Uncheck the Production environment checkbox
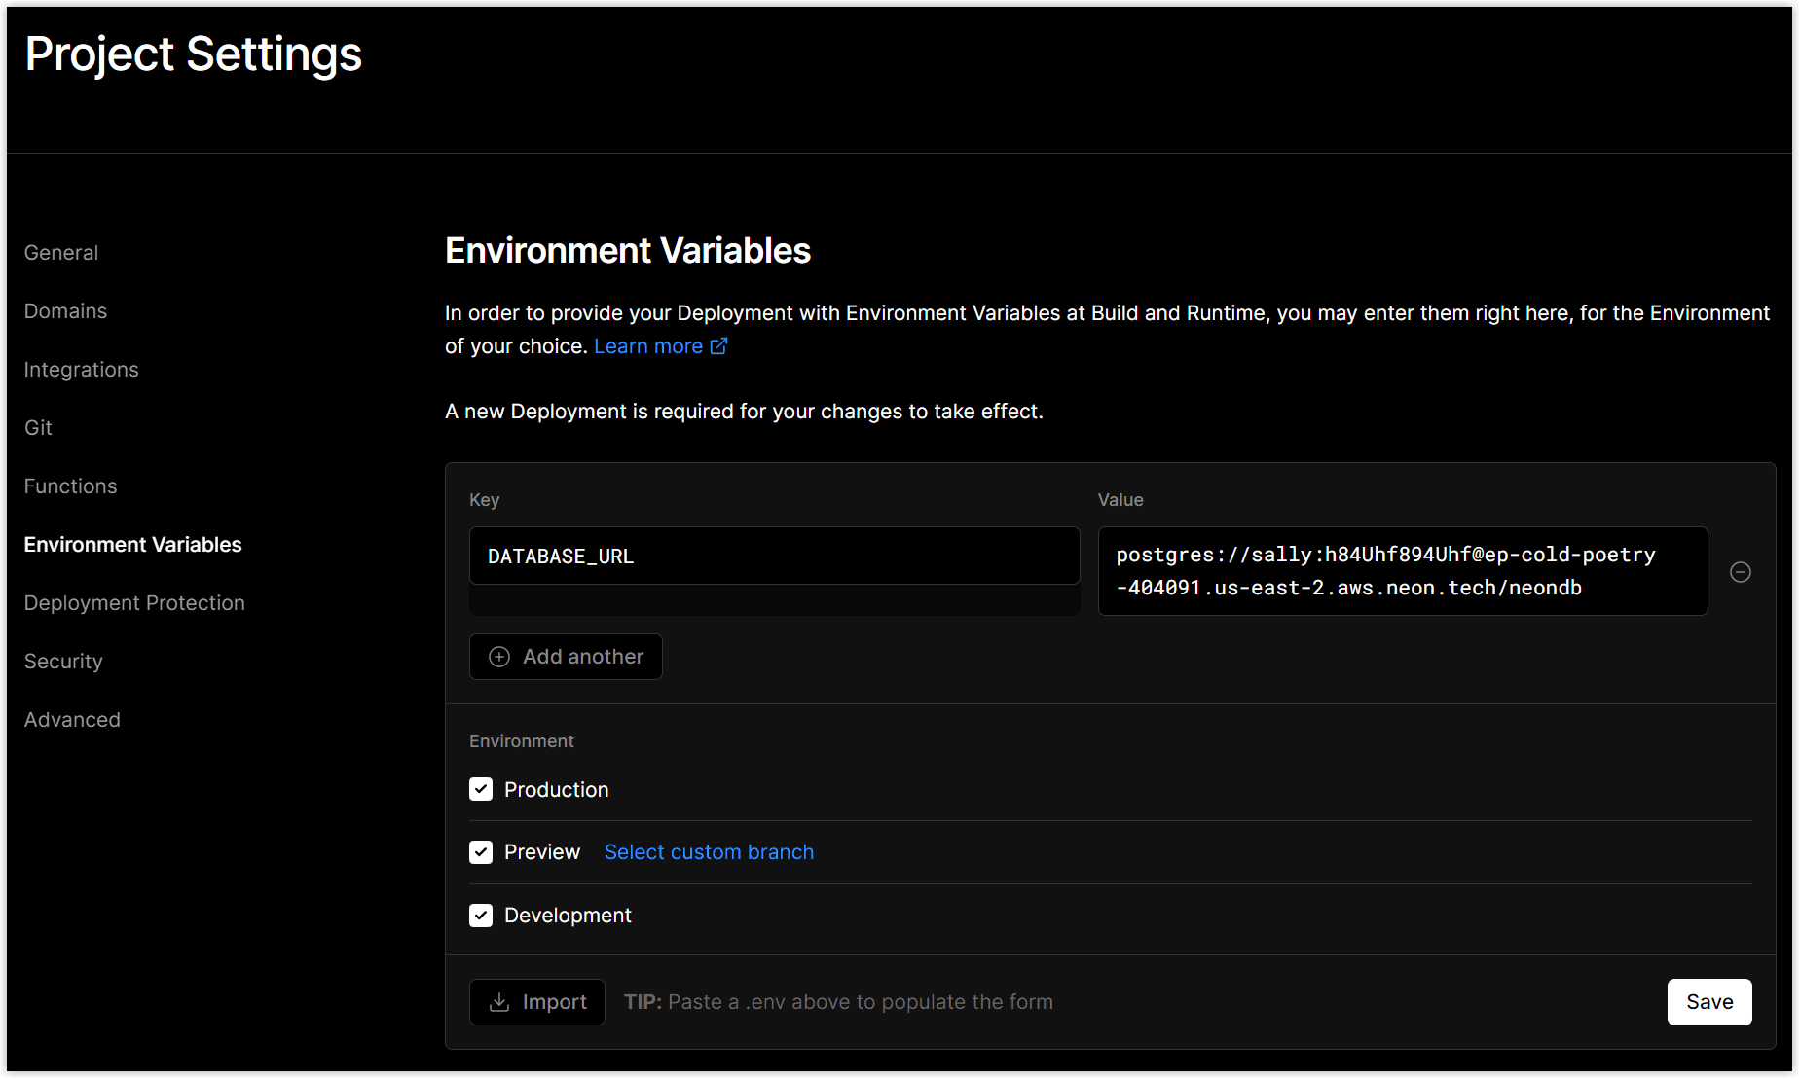Screen dimensions: 1800x1079 481,789
